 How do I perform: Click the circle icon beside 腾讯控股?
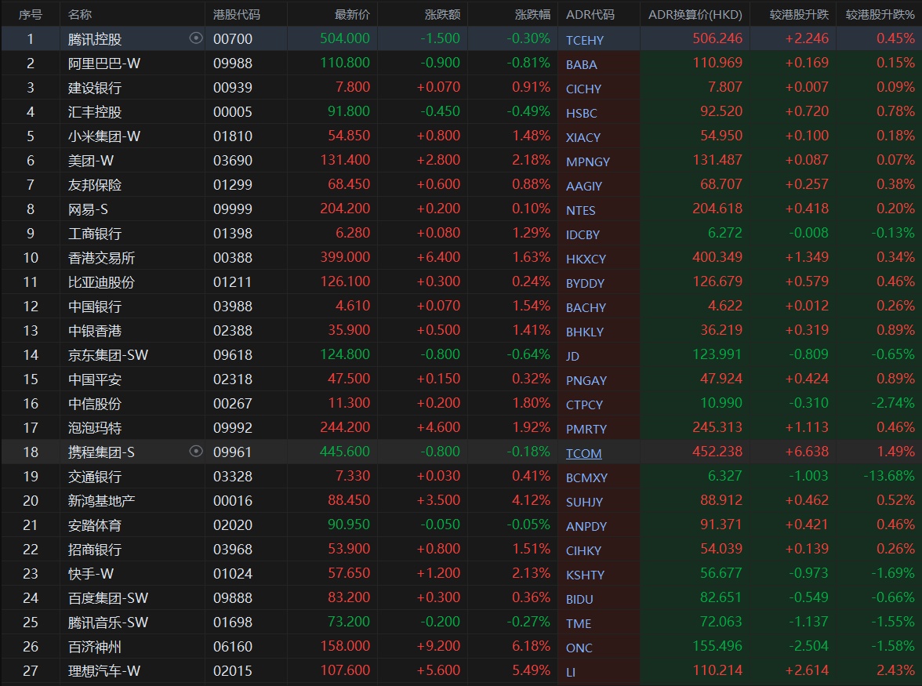196,38
